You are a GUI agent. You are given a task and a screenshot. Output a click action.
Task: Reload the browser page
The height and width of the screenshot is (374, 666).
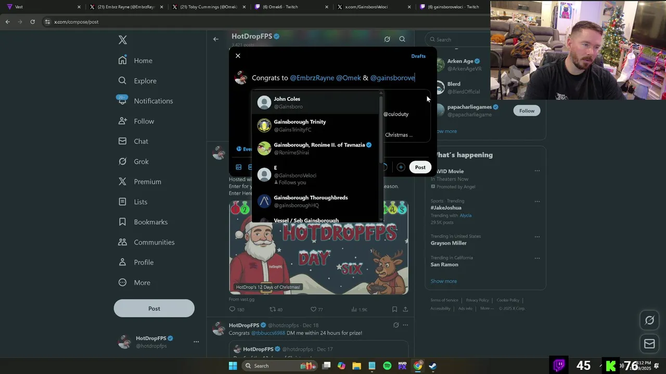32,22
